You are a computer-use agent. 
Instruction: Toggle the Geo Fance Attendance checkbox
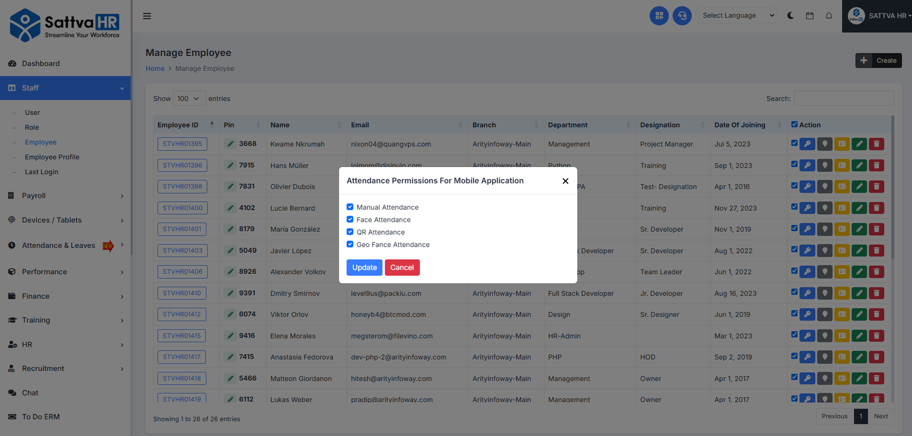click(350, 245)
